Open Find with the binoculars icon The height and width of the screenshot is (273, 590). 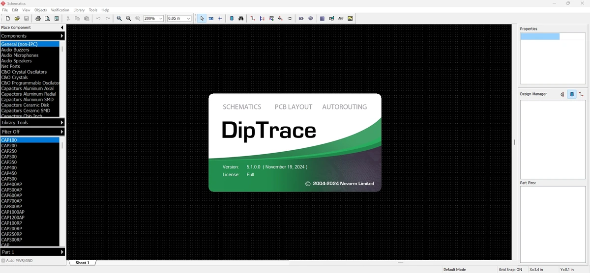pyautogui.click(x=241, y=19)
